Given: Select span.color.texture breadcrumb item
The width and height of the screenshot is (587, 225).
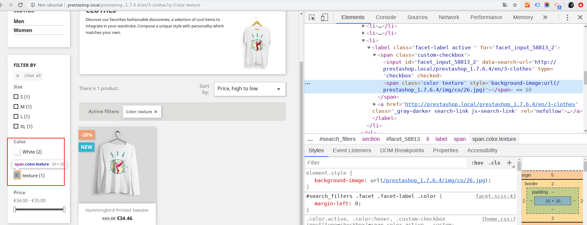Looking at the screenshot, I should (494, 139).
